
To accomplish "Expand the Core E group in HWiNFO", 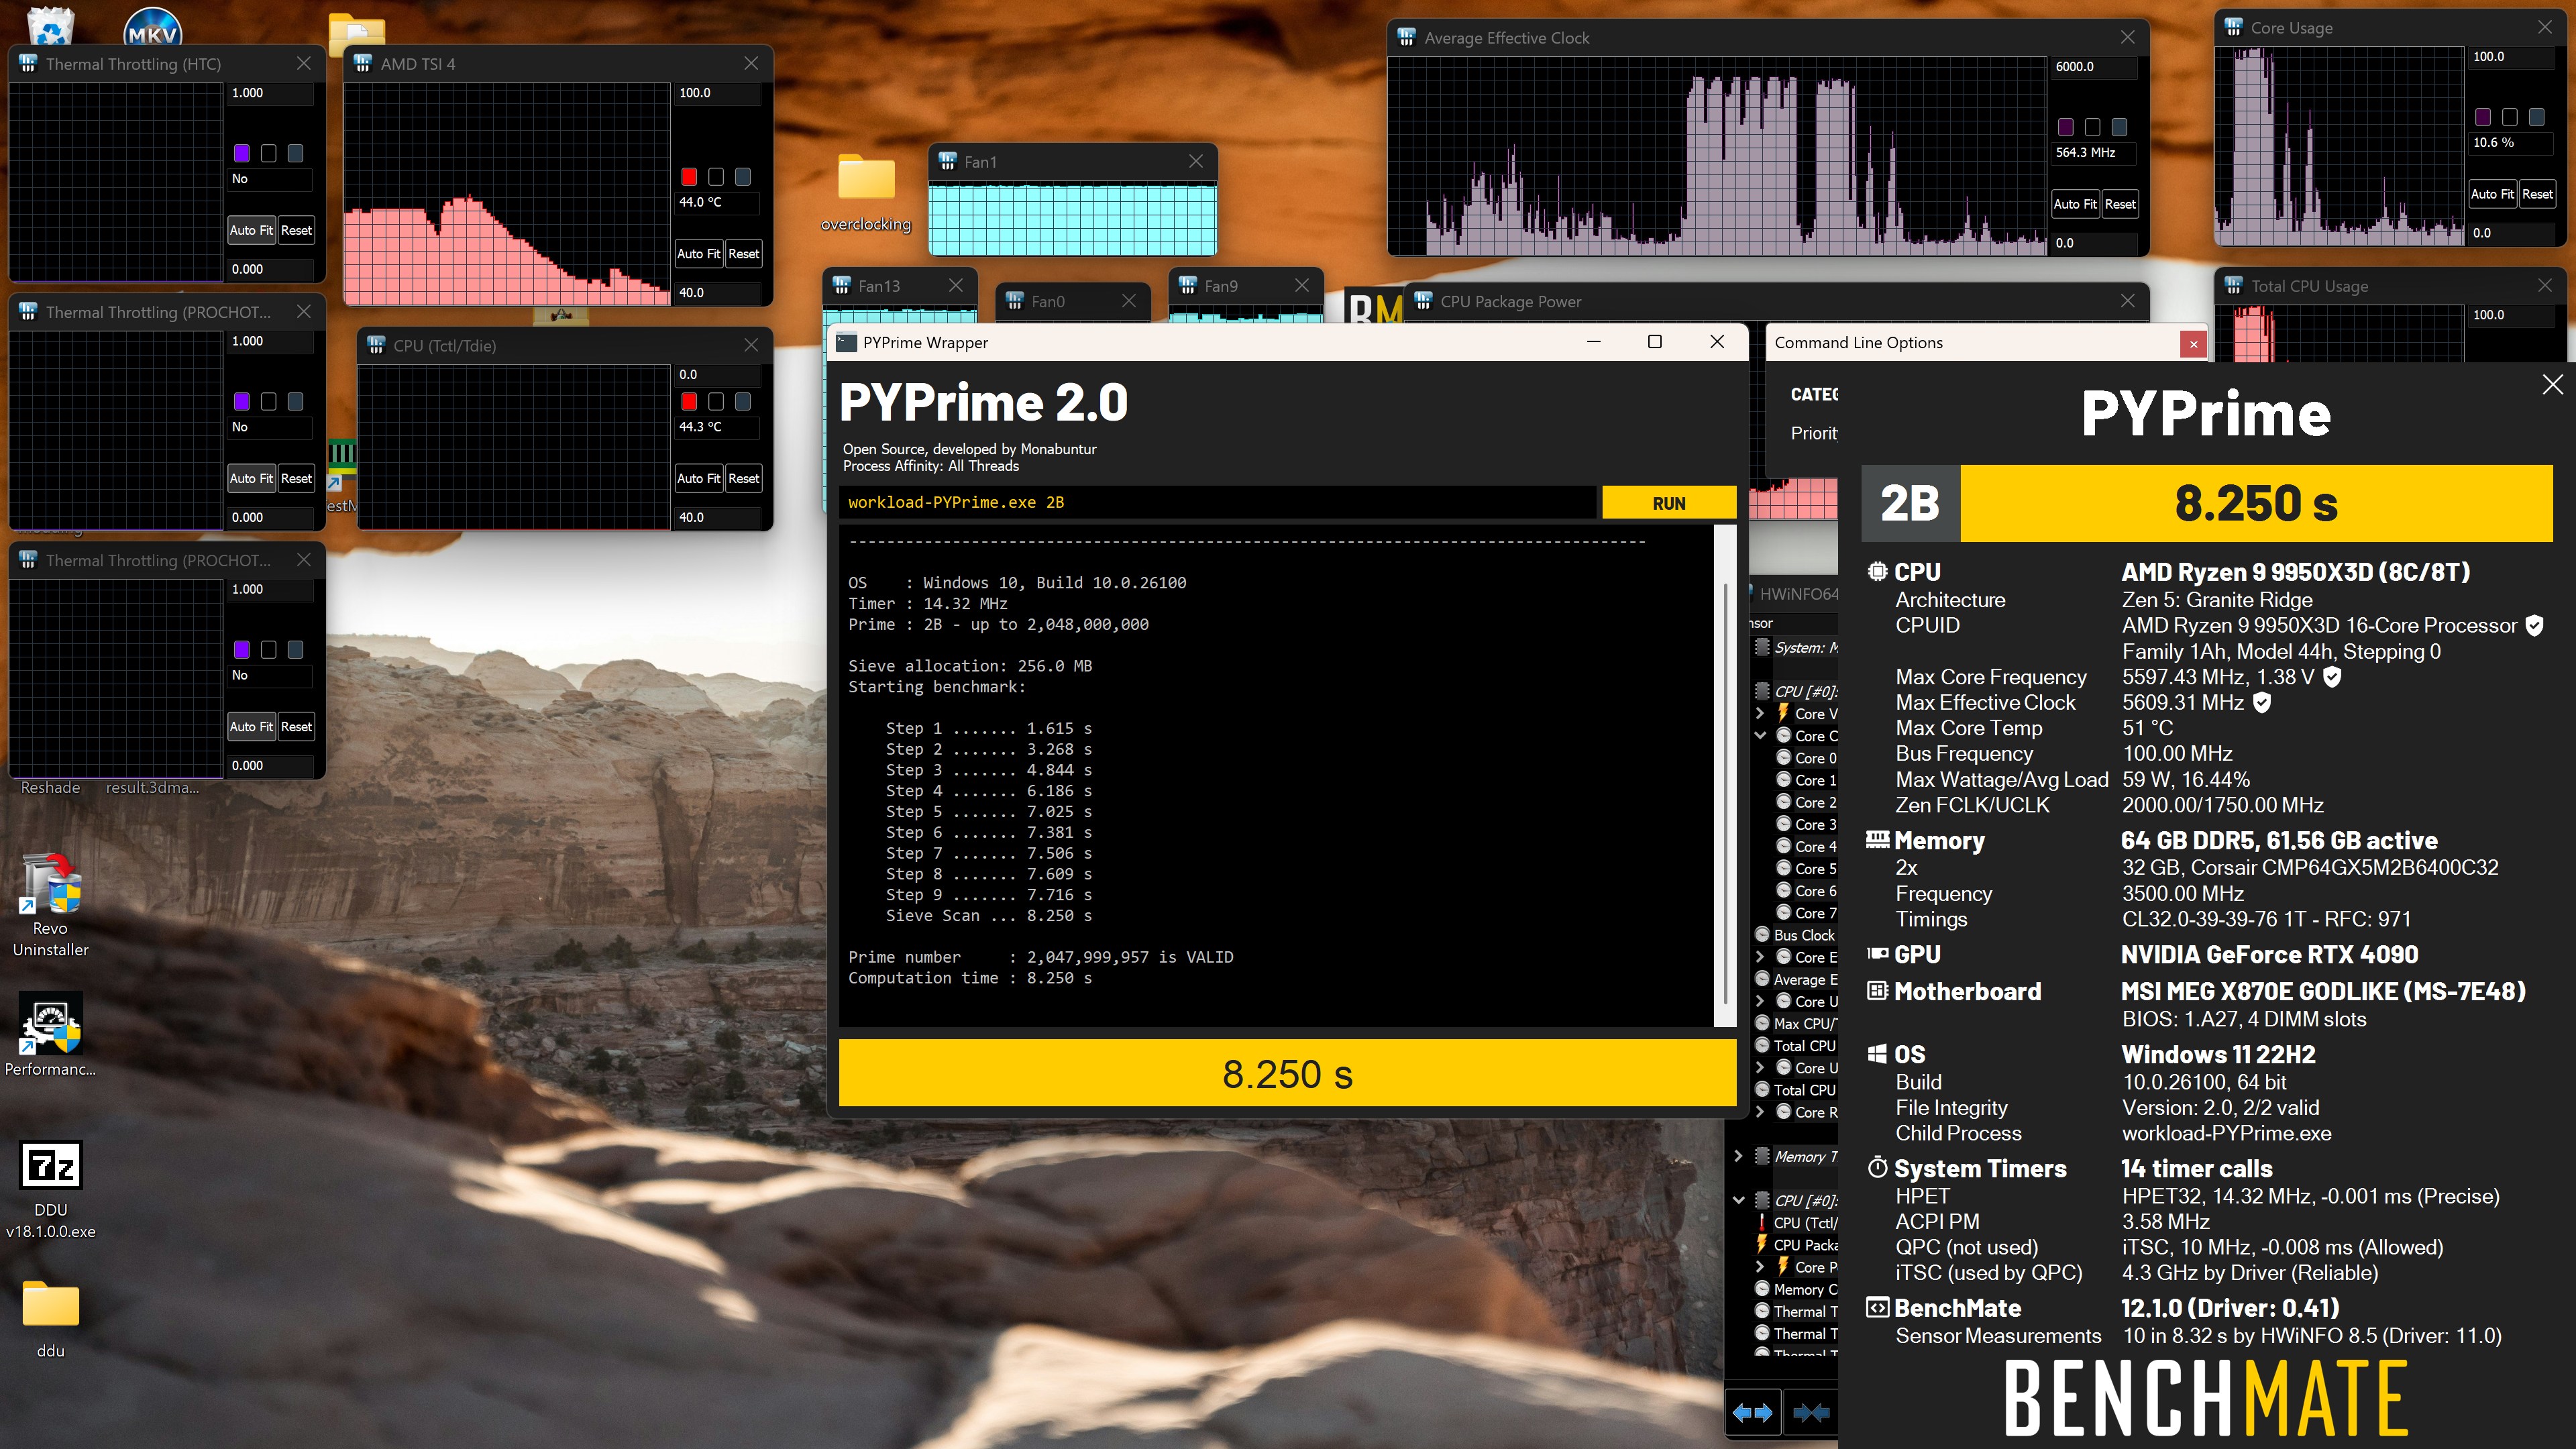I will [1760, 957].
